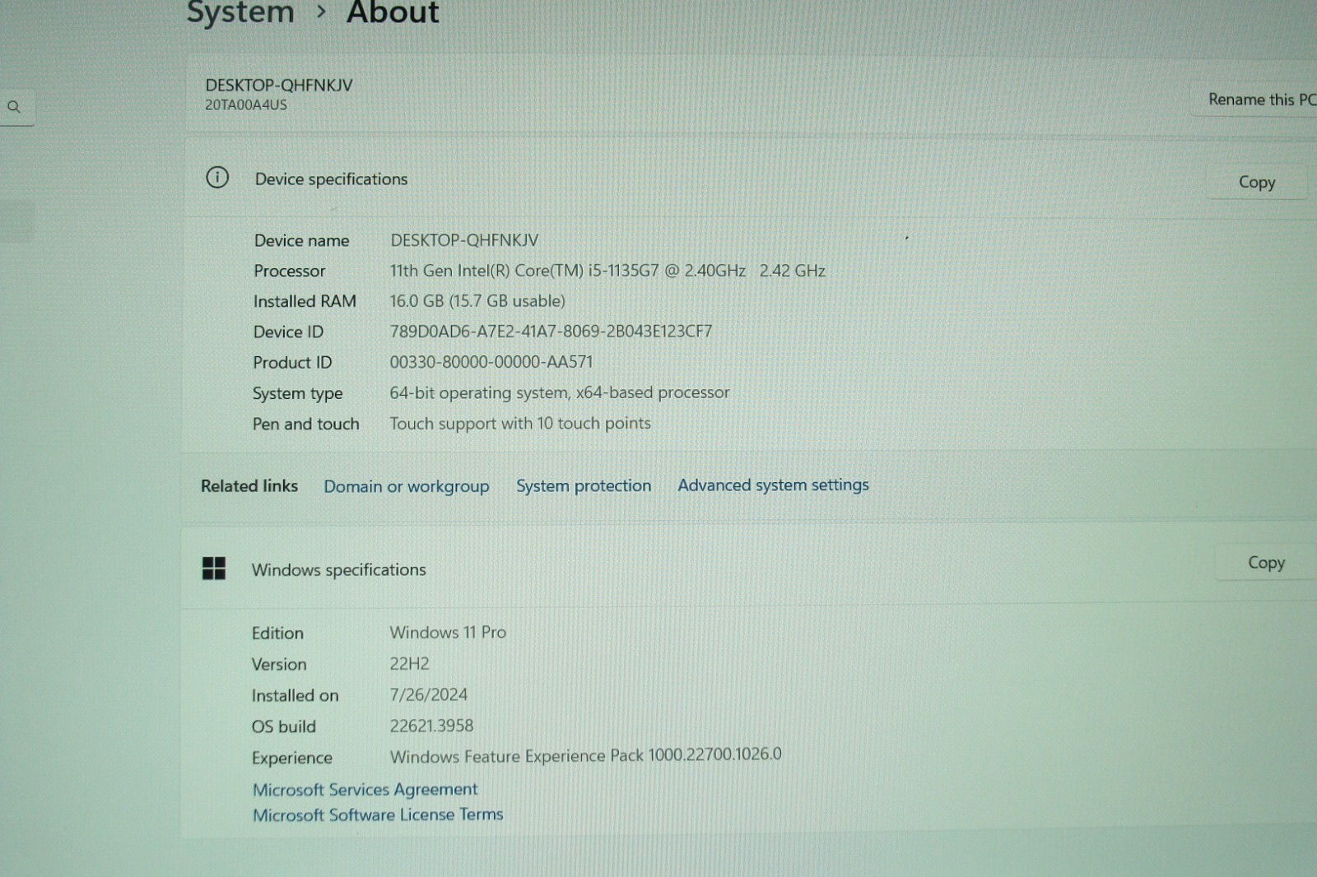The height and width of the screenshot is (877, 1317).
Task: Open Domain or workgroup link
Action: pyautogui.click(x=406, y=486)
